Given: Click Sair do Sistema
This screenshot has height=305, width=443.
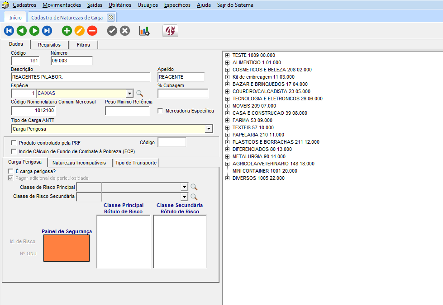Looking at the screenshot, I should [x=235, y=5].
